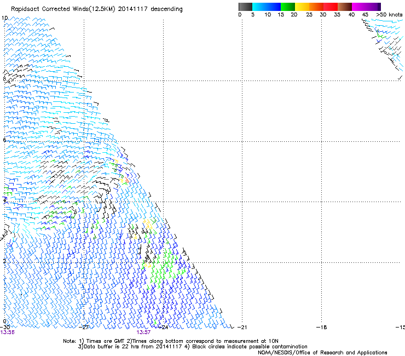
Task: Click the cyan-blue 5-15 knots color band
Action: 267,7
